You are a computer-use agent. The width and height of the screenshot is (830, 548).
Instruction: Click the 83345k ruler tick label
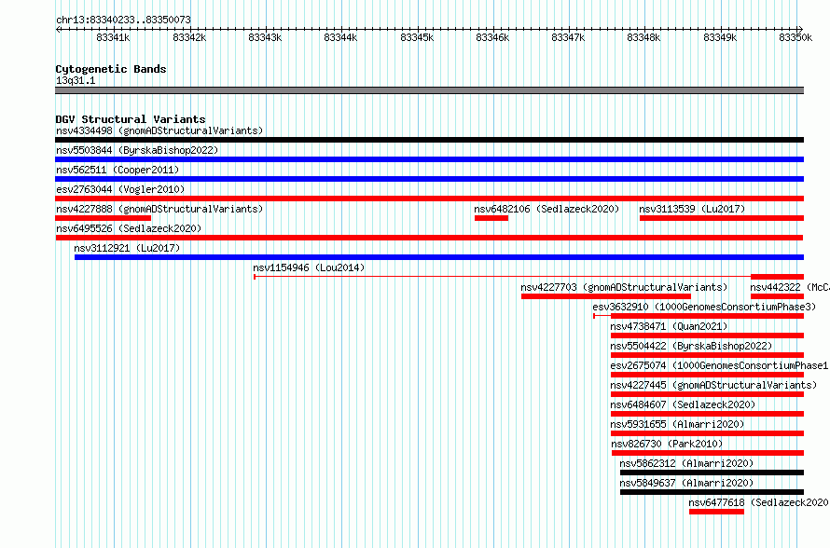pos(417,37)
